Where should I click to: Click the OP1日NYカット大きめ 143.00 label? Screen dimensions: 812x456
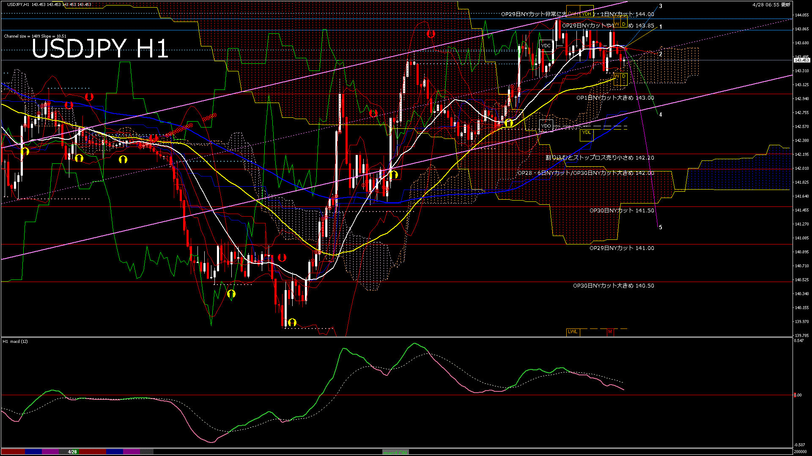click(x=615, y=98)
